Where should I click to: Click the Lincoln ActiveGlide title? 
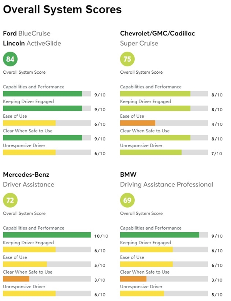[x=32, y=43]
